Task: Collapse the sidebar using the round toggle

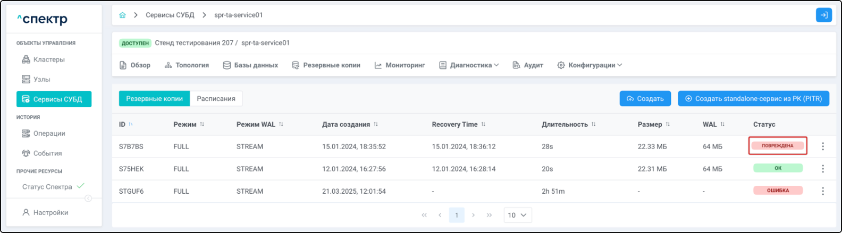Action: pyautogui.click(x=88, y=199)
